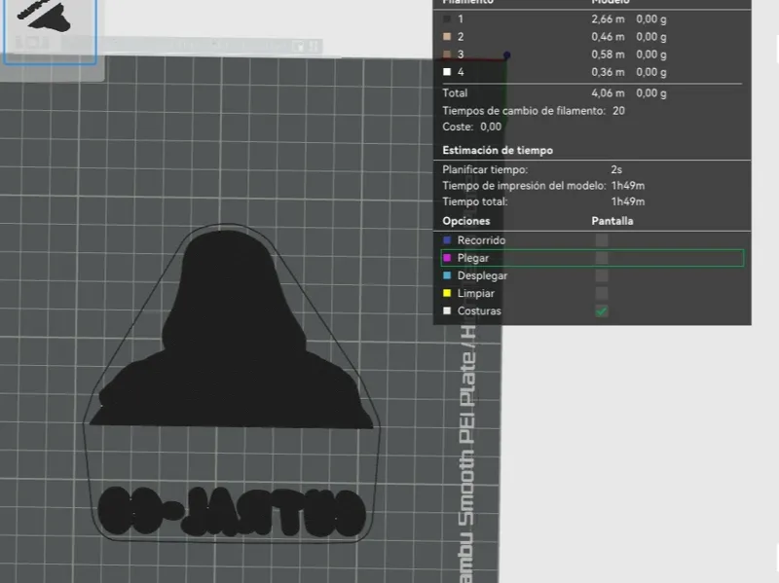Click the magenta Plegar legend icon

tap(447, 258)
